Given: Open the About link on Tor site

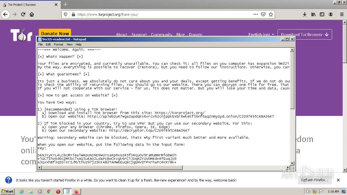Looking at the screenshot, I should [x=121, y=34].
